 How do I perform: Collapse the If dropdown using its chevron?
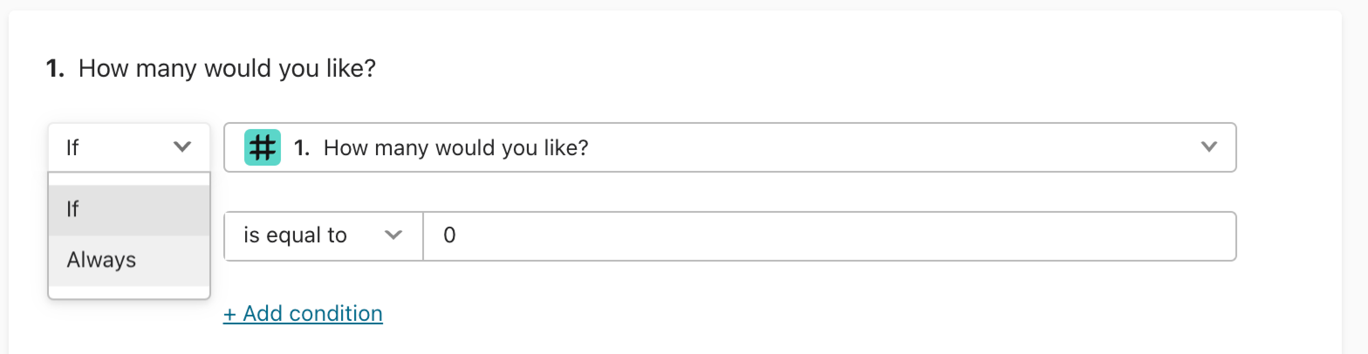point(182,147)
